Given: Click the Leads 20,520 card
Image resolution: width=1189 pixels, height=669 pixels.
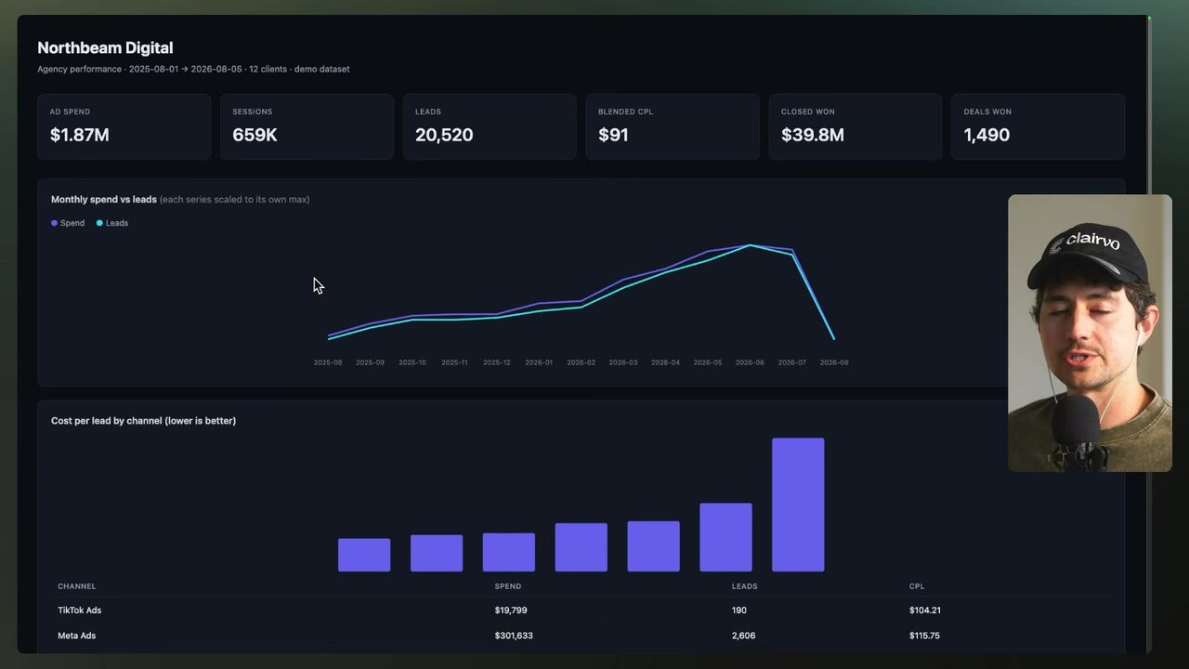Looking at the screenshot, I should click(x=490, y=126).
